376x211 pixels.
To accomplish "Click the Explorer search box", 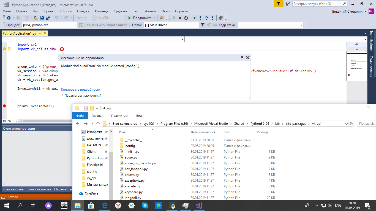I will [x=366, y=124].
